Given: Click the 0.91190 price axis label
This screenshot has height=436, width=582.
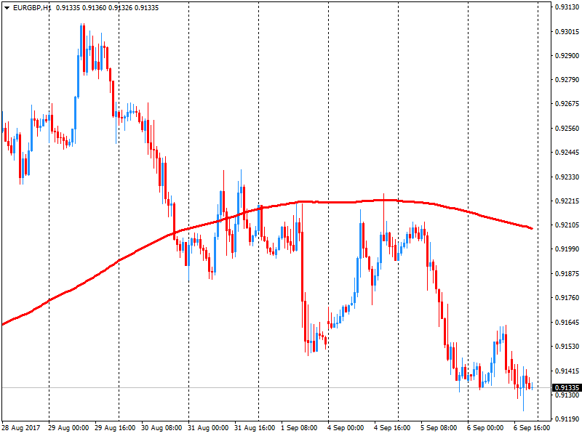Looking at the screenshot, I should click(x=567, y=419).
